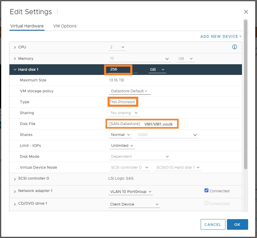Viewport: 257px width, 238px height.
Task: Click the 13.16 TB maximum size value
Action: pyautogui.click(x=116, y=80)
